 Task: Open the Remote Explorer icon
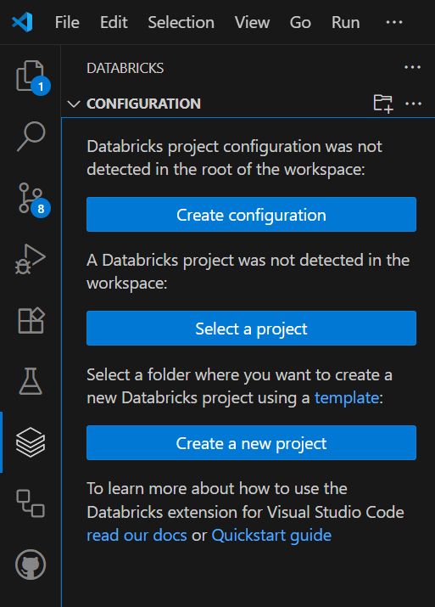[31, 503]
